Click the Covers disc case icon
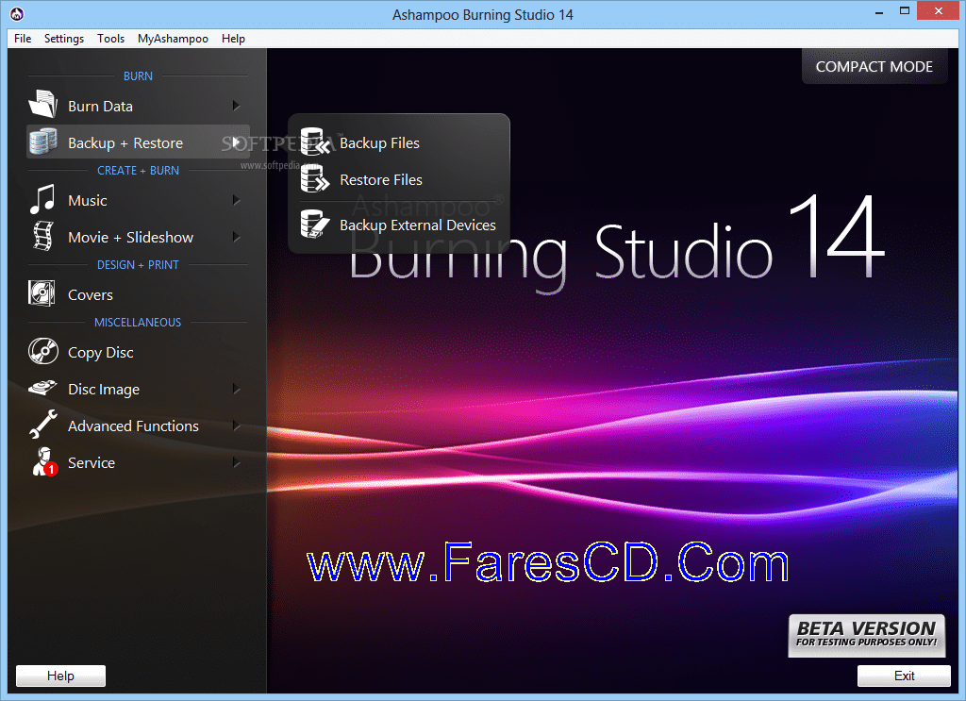The image size is (966, 701). coord(42,293)
